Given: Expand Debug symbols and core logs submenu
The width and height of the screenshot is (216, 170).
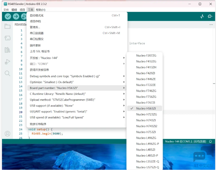Looking at the screenshot, I should coord(77,76).
